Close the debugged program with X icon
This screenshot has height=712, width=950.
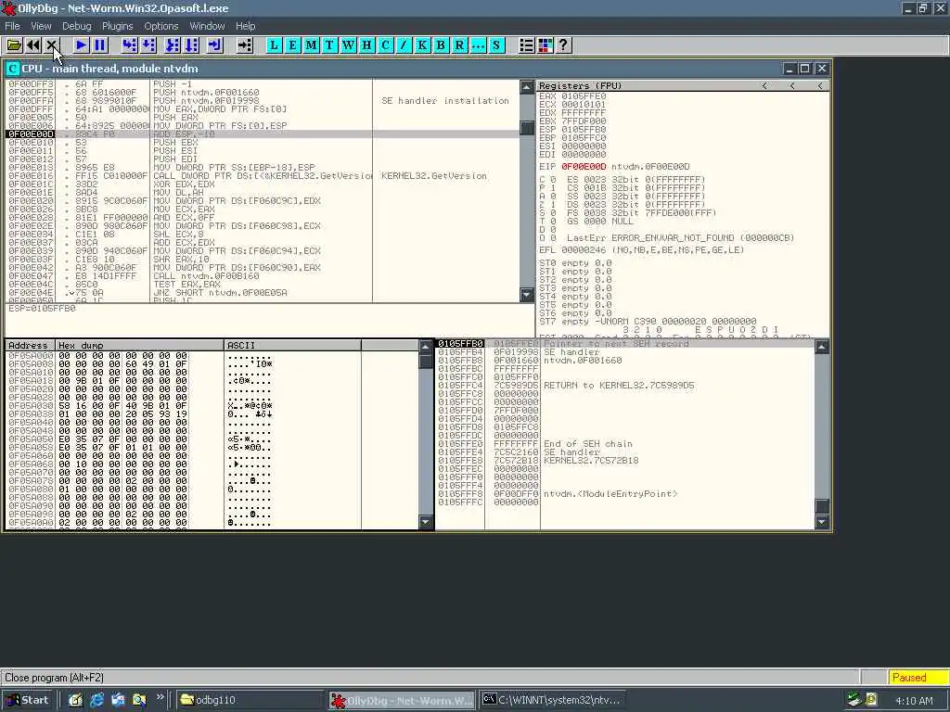click(52, 45)
